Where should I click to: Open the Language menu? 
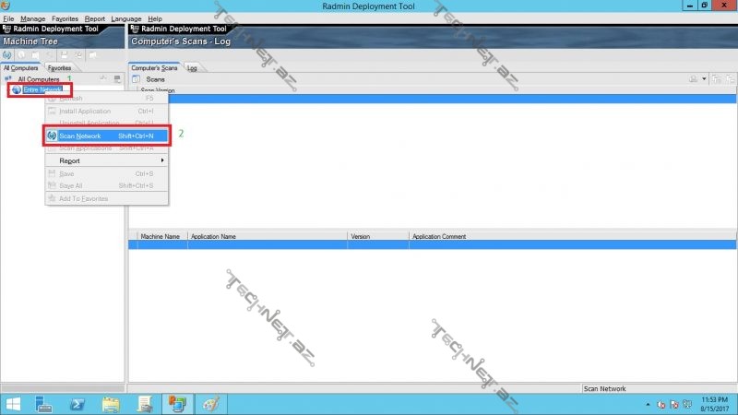click(126, 18)
